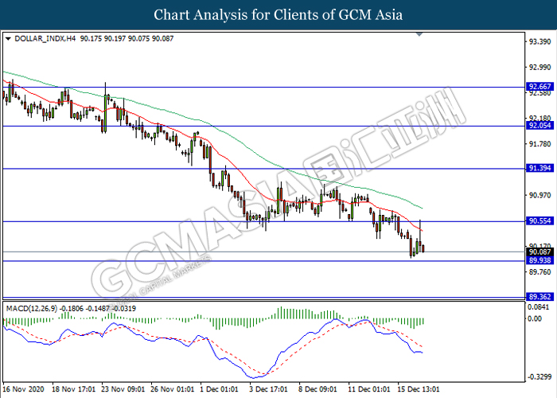Screen dimensions: 557x398
Task: Click the OHLC values 90.175 90.197 90.075 90.087
Action: pyautogui.click(x=127, y=38)
